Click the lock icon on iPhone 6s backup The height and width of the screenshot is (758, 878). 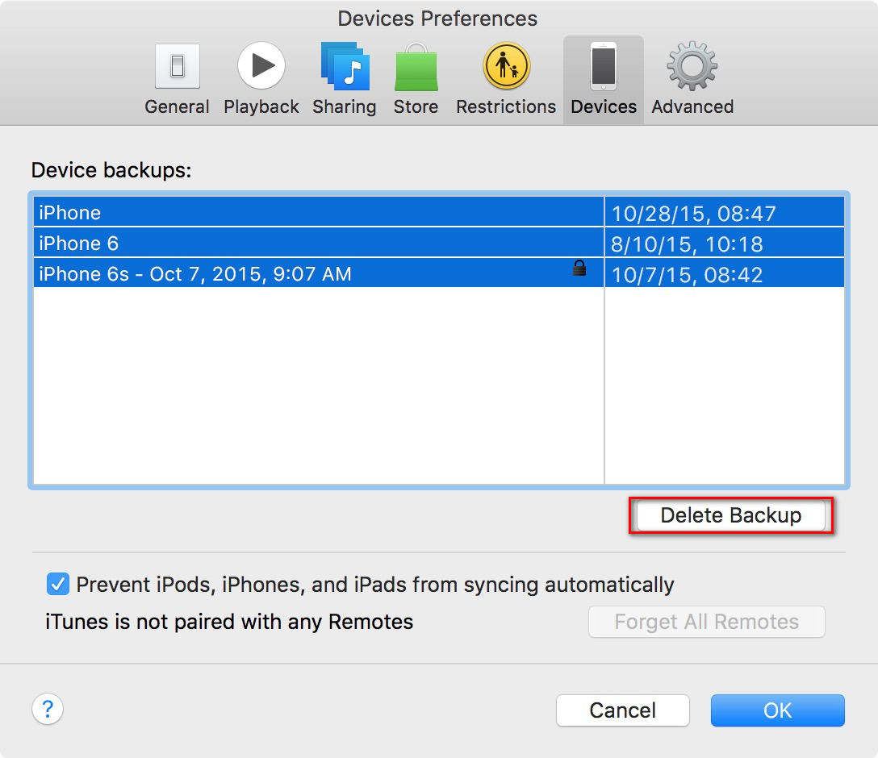coord(579,268)
